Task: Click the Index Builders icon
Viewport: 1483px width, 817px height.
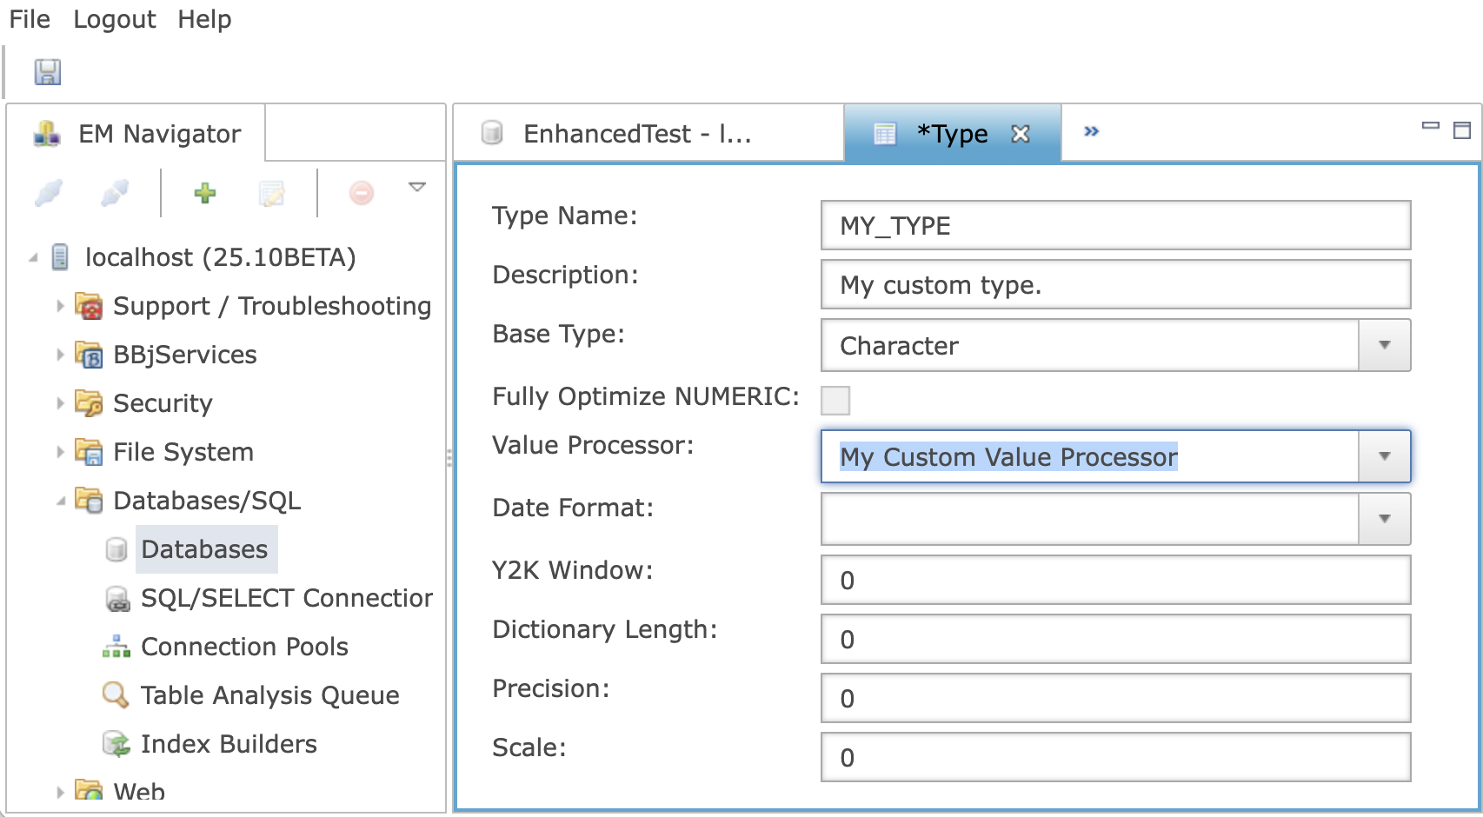Action: click(116, 744)
